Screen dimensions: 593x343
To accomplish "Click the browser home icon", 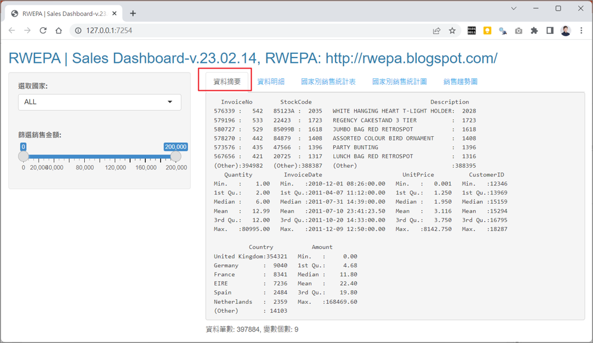I will [x=58, y=31].
